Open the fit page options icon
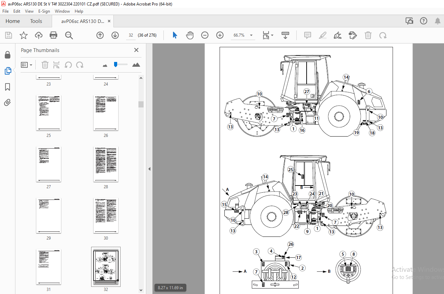The width and height of the screenshot is (444, 294). pyautogui.click(x=268, y=35)
